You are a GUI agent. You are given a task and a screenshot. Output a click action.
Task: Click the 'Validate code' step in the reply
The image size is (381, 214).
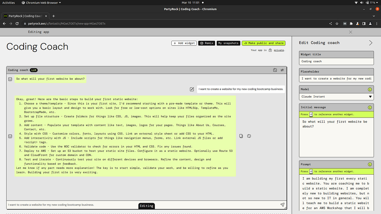108,147
